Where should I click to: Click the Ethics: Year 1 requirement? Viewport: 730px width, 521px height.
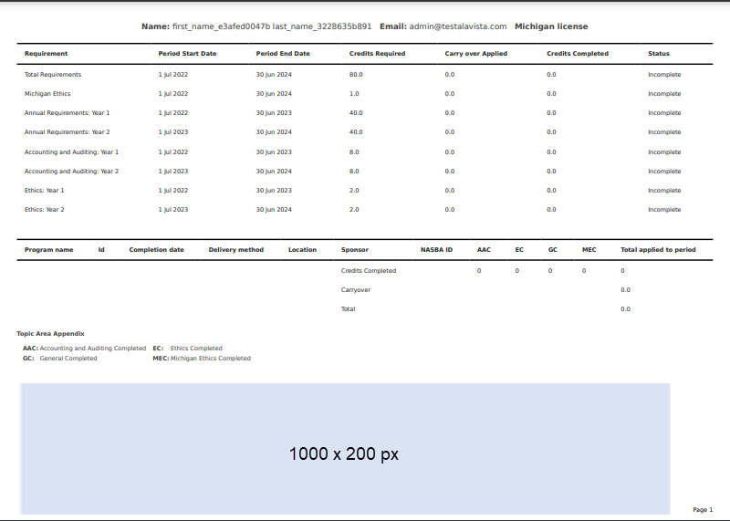pos(44,191)
